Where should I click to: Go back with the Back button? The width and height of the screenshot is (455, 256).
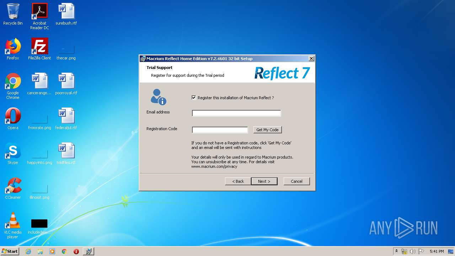[238, 181]
